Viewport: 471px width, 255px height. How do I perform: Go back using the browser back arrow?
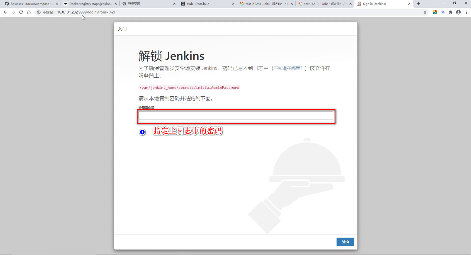pos(5,12)
